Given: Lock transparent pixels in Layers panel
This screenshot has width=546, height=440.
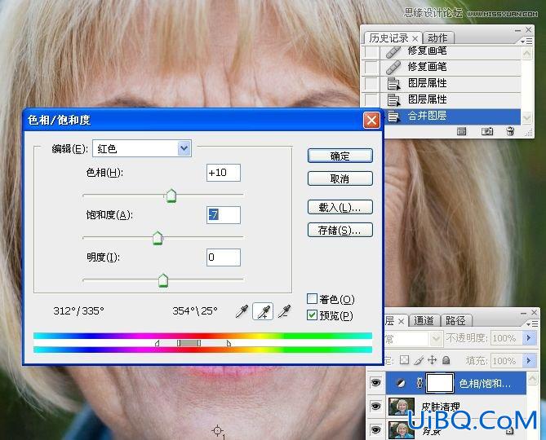Looking at the screenshot, I should pos(404,360).
